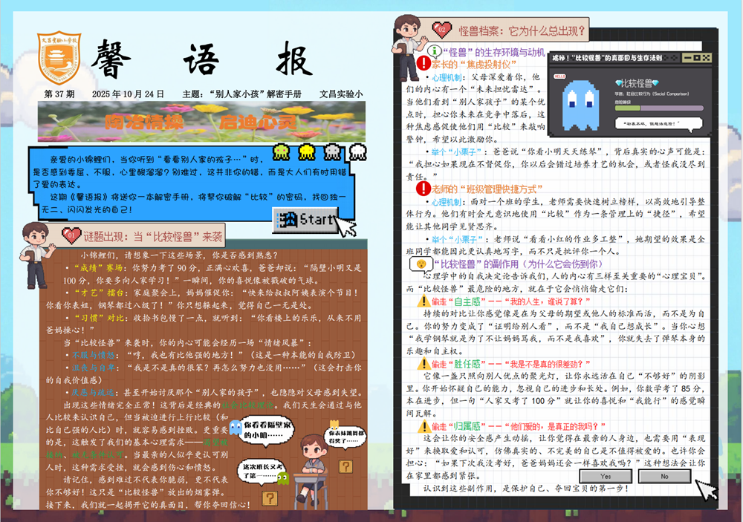Click the date 2025 年 10 月 24 日

(128, 94)
